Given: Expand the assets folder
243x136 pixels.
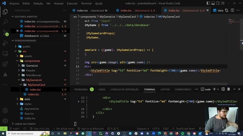Looking at the screenshot, I should tap(28, 56).
